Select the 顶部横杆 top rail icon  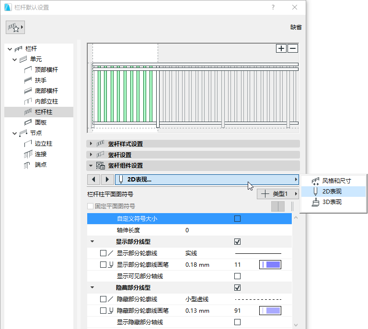pyautogui.click(x=28, y=69)
